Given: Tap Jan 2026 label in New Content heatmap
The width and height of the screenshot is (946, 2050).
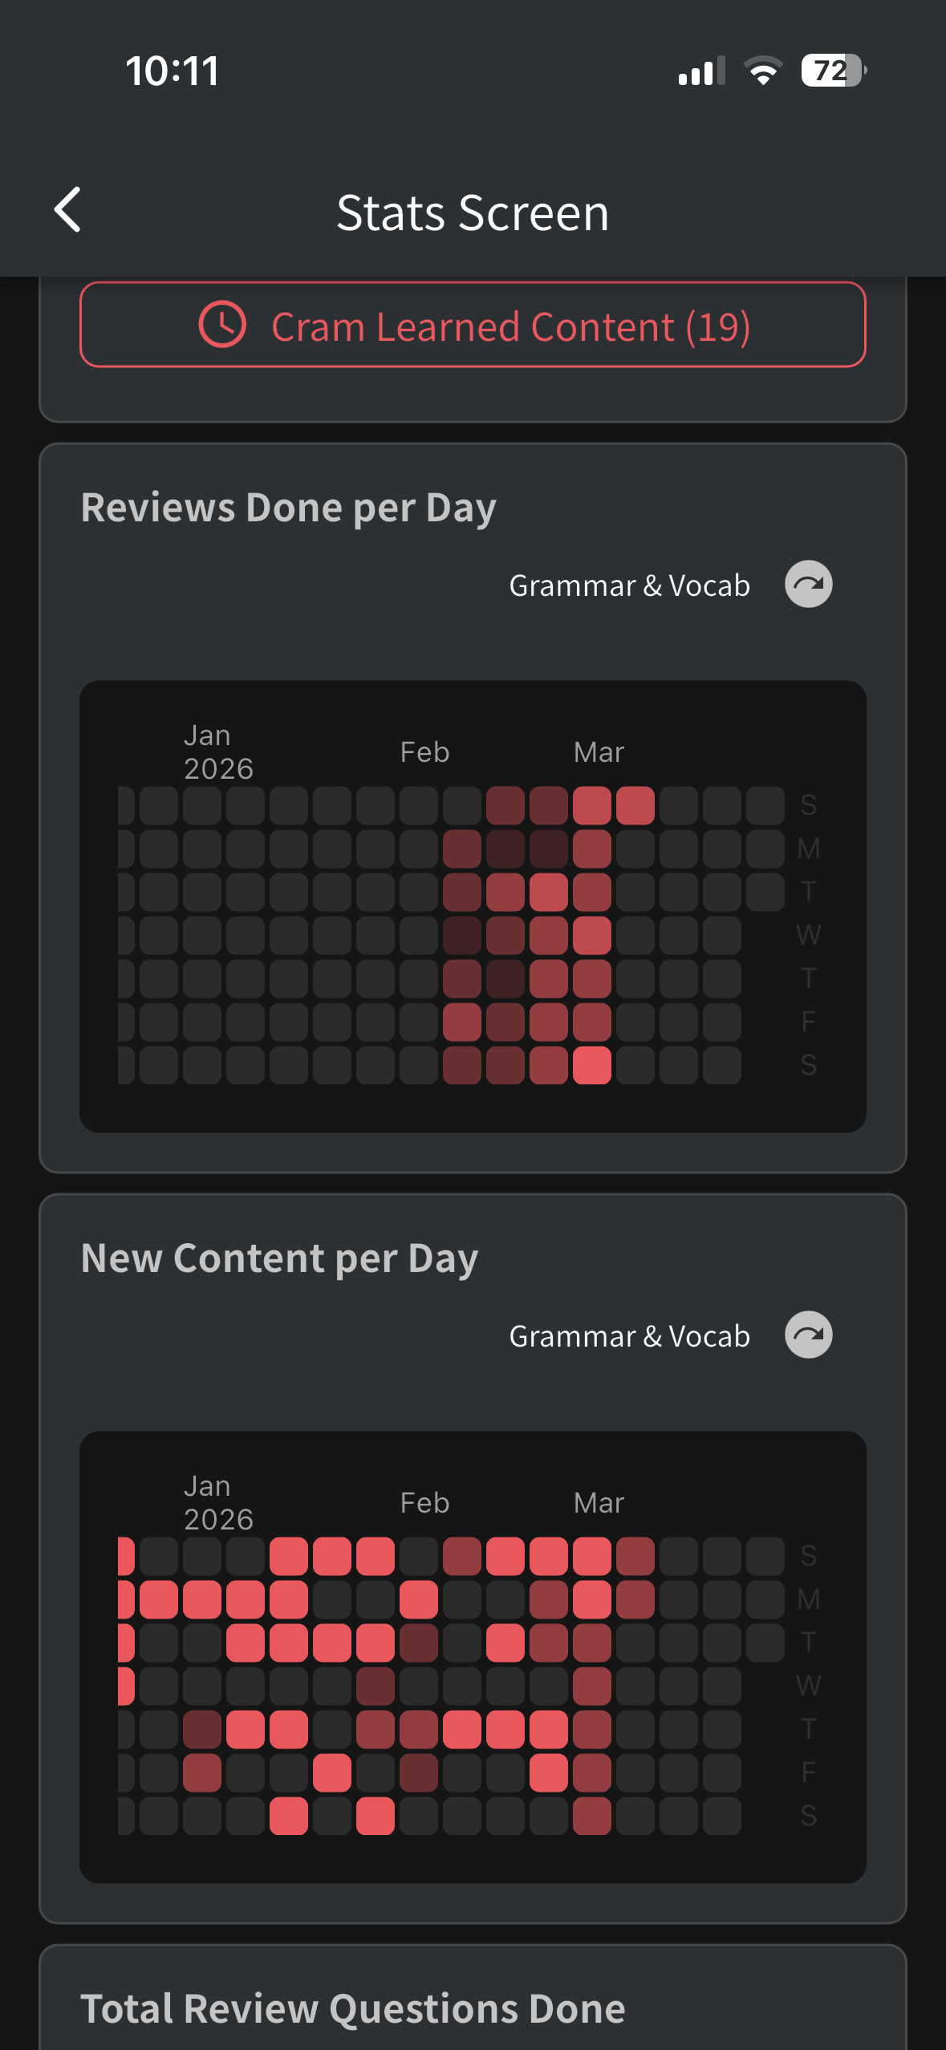Looking at the screenshot, I should coord(217,1503).
